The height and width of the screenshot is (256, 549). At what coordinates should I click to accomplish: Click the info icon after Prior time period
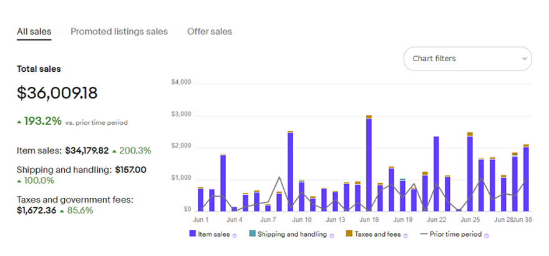click(486, 235)
